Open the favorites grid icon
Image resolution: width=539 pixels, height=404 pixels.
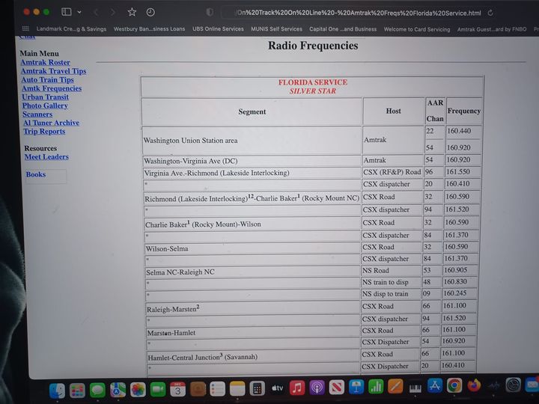[x=25, y=28]
